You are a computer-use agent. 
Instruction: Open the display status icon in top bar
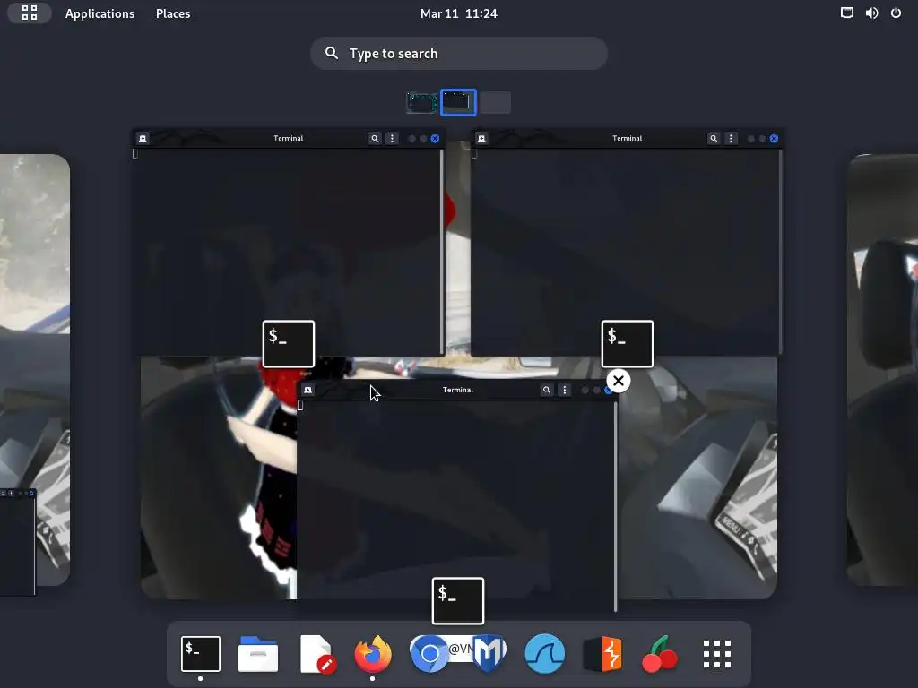coord(846,13)
